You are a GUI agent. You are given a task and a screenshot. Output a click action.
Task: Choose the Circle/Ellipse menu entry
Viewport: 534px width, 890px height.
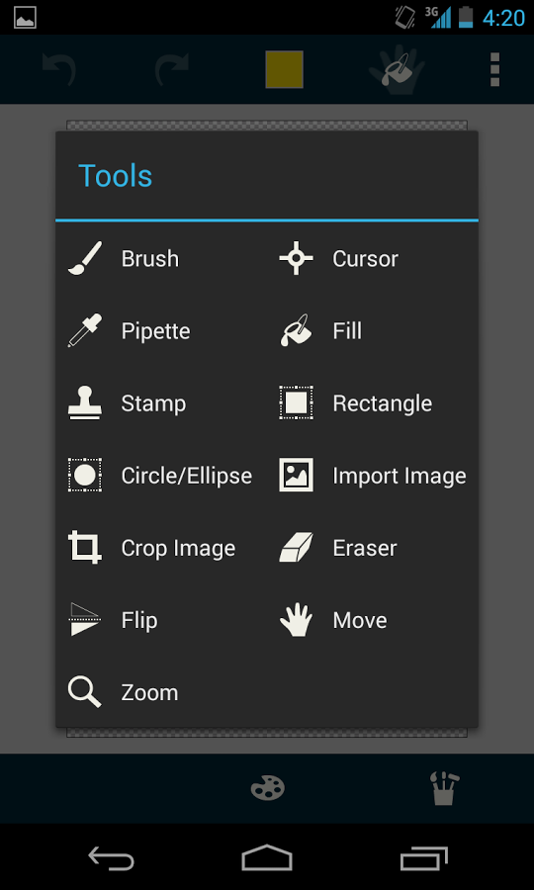tap(161, 475)
